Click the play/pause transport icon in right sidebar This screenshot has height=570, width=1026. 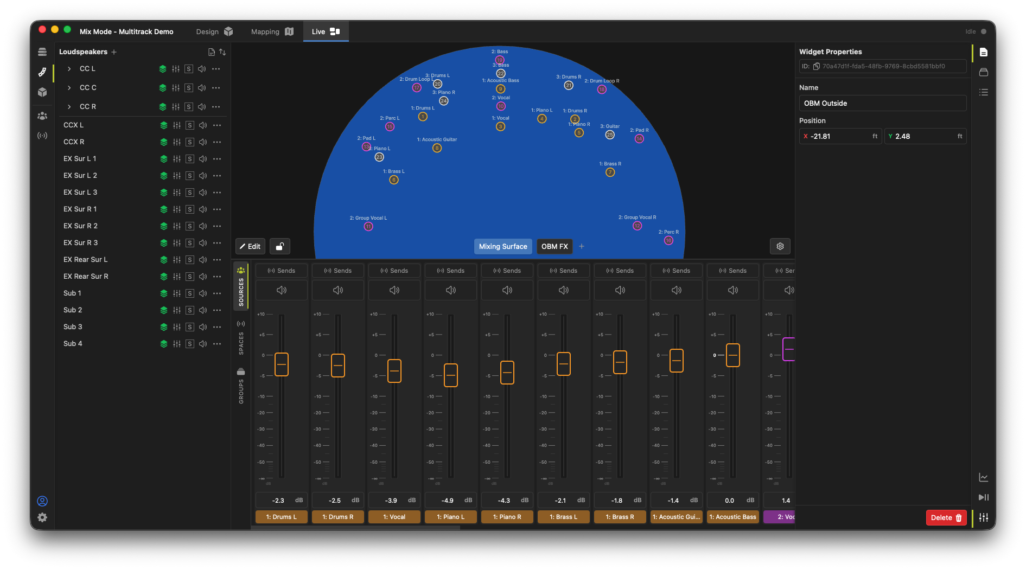(x=984, y=497)
